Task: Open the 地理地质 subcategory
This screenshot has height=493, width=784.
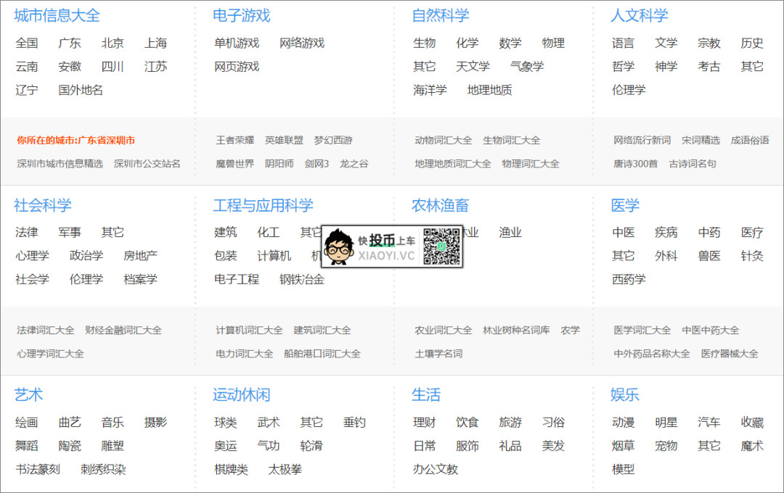Action: pyautogui.click(x=489, y=90)
